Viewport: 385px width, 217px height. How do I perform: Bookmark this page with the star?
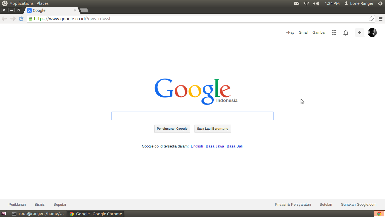click(371, 19)
